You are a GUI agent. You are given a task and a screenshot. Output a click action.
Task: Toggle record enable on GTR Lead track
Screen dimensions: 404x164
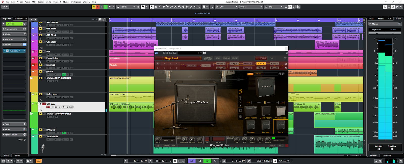click(x=48, y=107)
